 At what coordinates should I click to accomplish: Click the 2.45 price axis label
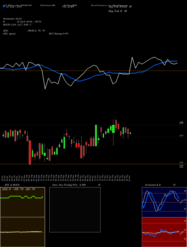(181, 135)
